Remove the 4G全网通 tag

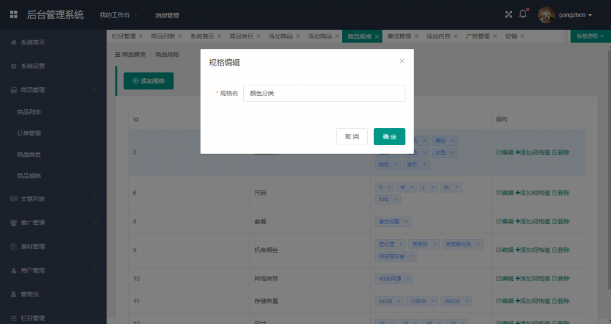[x=408, y=279]
